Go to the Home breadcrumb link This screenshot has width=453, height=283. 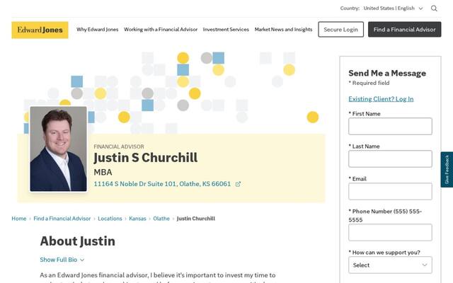[x=19, y=219]
